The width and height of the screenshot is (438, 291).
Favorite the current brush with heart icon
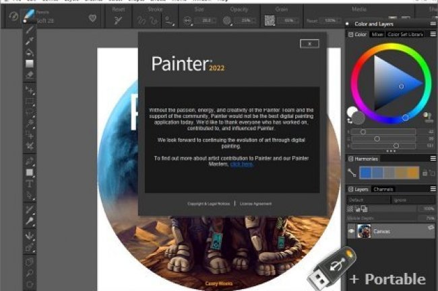click(x=92, y=19)
